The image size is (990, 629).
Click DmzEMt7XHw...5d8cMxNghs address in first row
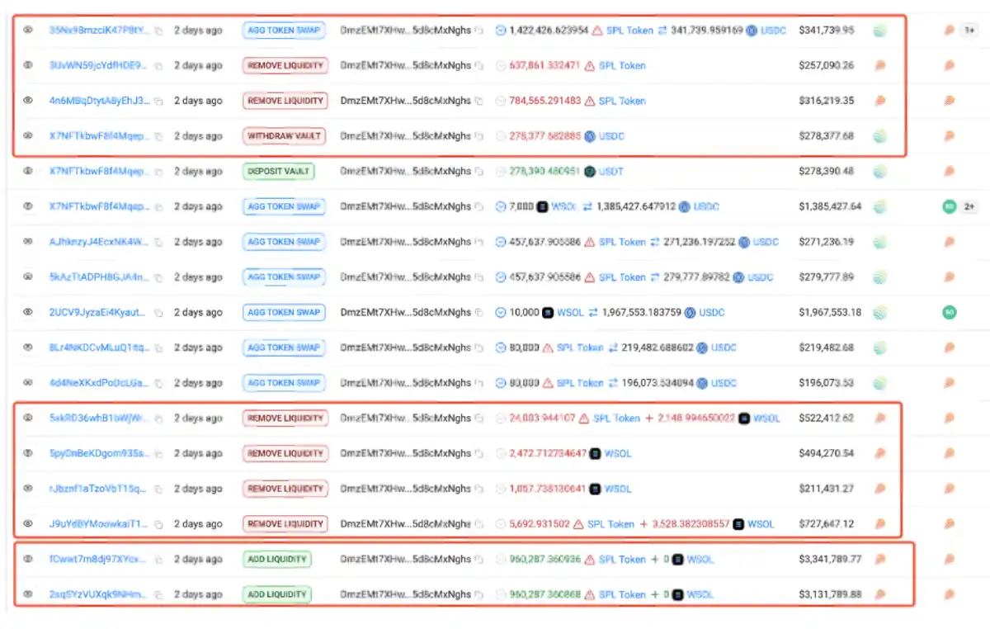(x=405, y=31)
